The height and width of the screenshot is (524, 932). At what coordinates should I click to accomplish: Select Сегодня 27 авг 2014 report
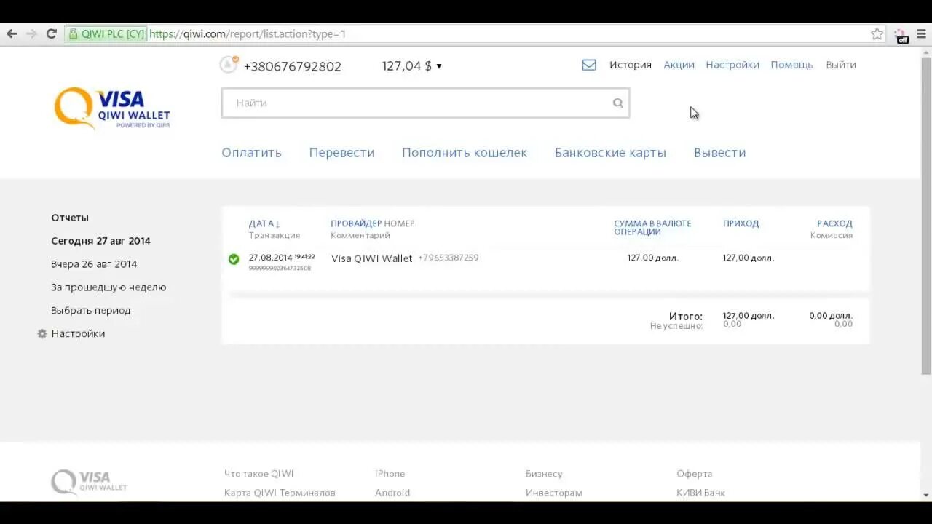[100, 241]
